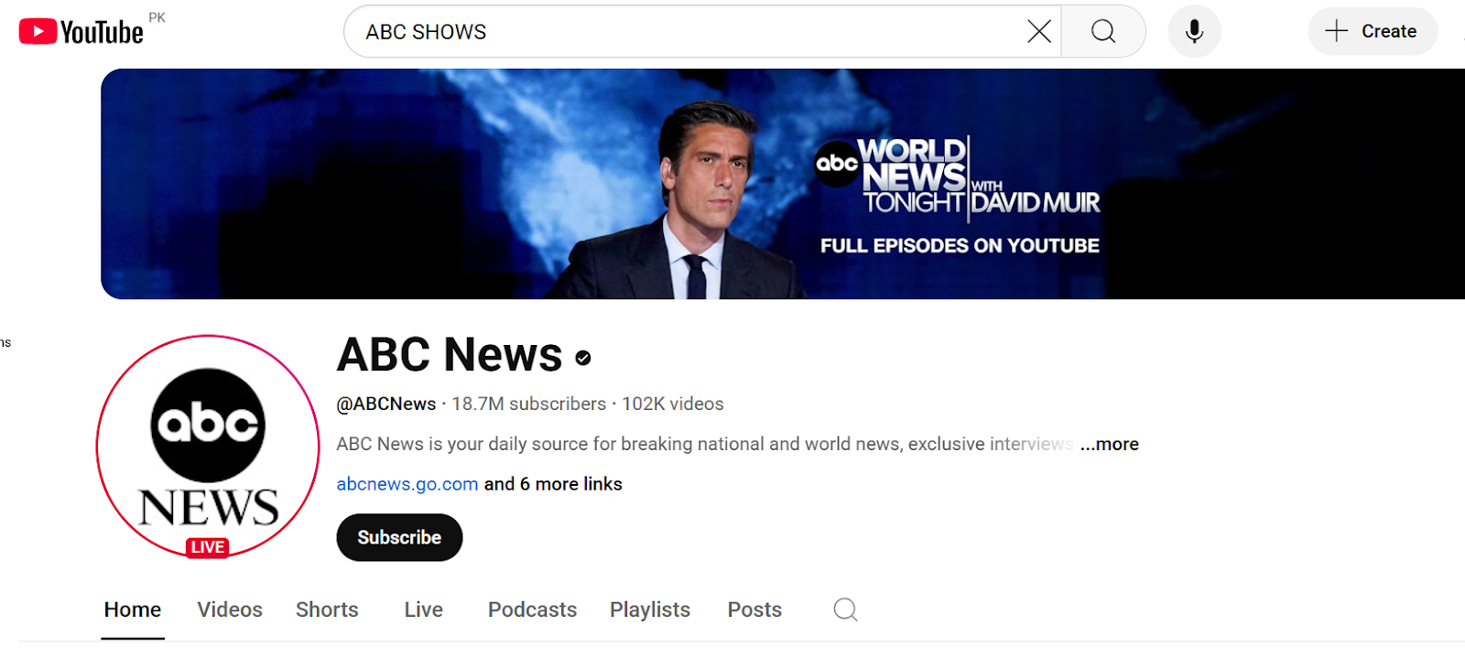Click the 18.7M subscribers text
Image resolution: width=1465 pixels, height=657 pixels.
pos(528,404)
